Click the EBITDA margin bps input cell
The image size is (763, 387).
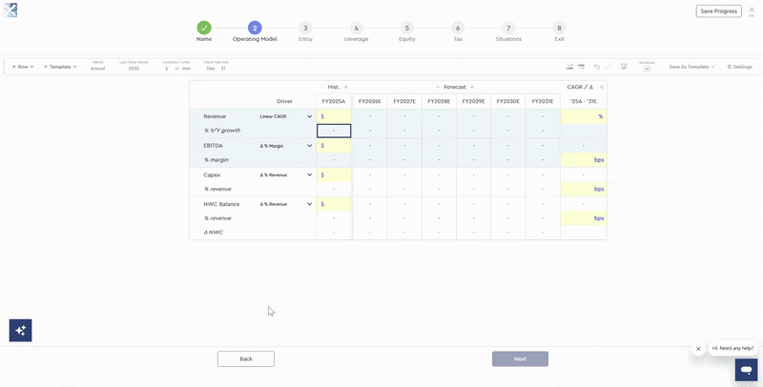[584, 160]
